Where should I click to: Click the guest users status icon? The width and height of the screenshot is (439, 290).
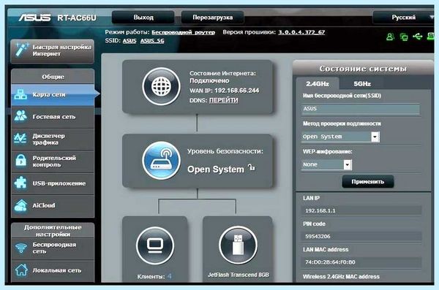coord(390,37)
